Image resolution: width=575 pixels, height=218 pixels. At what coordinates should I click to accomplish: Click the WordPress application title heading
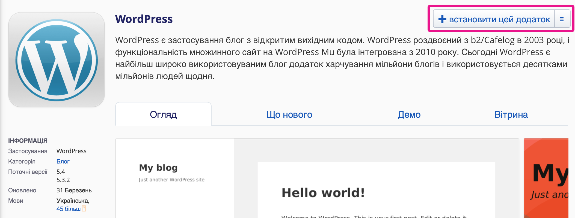144,19
